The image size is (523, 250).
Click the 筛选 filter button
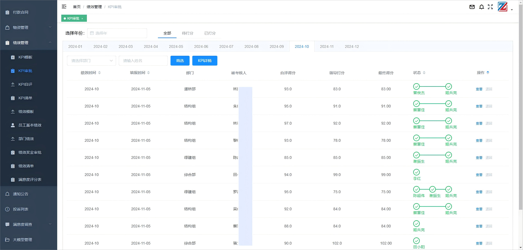pyautogui.click(x=180, y=61)
